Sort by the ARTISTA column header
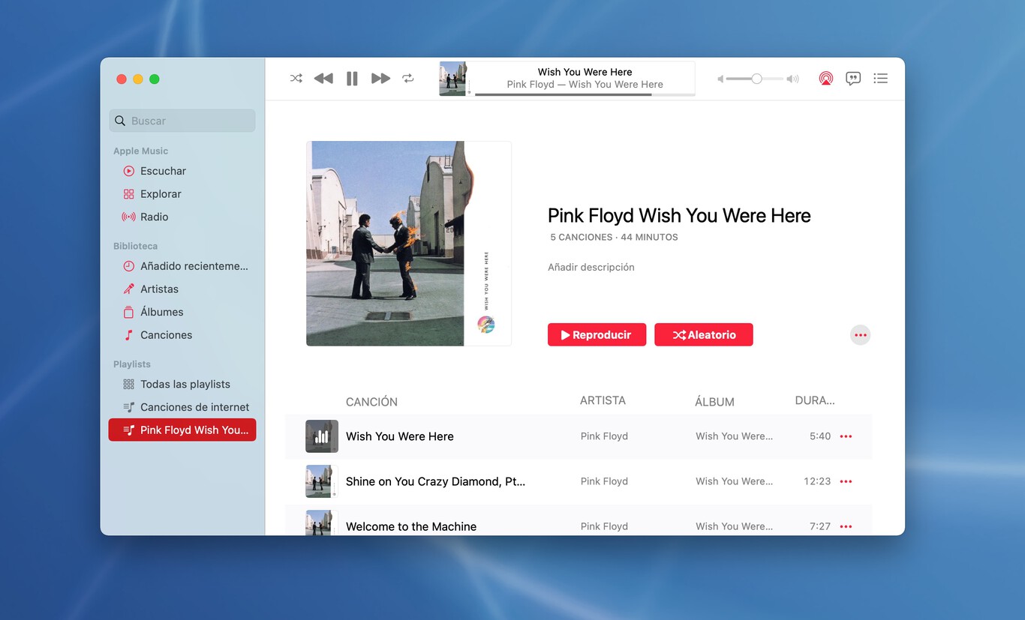The image size is (1025, 620). (603, 400)
